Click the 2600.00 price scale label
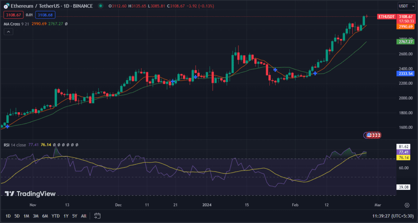 coord(405,54)
